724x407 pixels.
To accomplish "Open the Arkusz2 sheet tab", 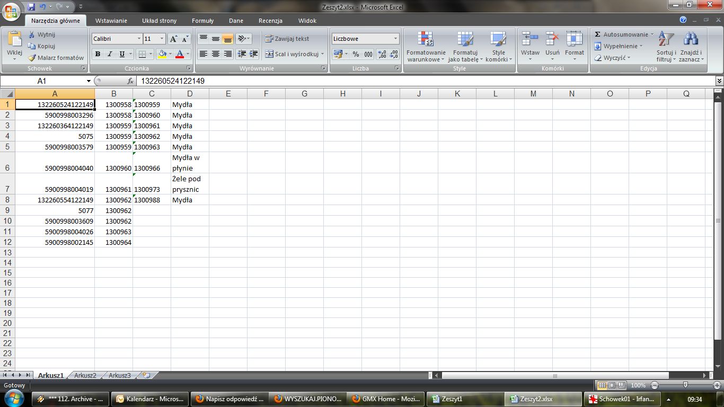I will tap(85, 375).
